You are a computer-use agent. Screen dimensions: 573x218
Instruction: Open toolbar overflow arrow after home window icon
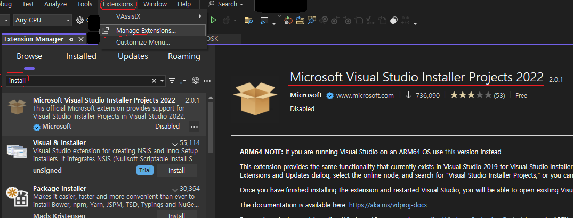(274, 23)
